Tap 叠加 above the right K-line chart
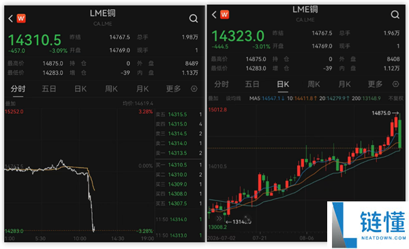Screen dimensions: 409x249 [x=213, y=99]
